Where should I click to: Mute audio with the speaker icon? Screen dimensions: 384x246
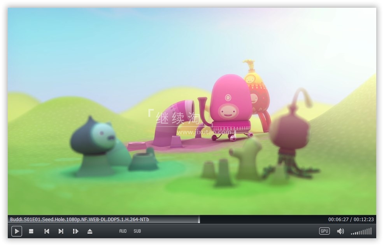pos(340,231)
